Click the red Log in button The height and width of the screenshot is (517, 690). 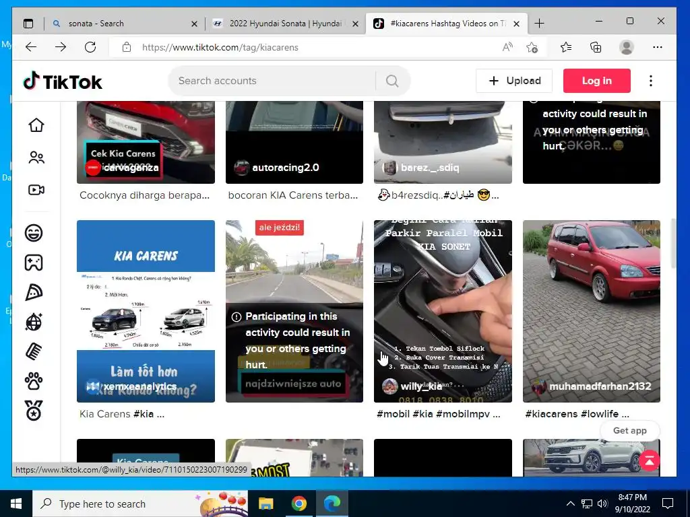tap(597, 81)
